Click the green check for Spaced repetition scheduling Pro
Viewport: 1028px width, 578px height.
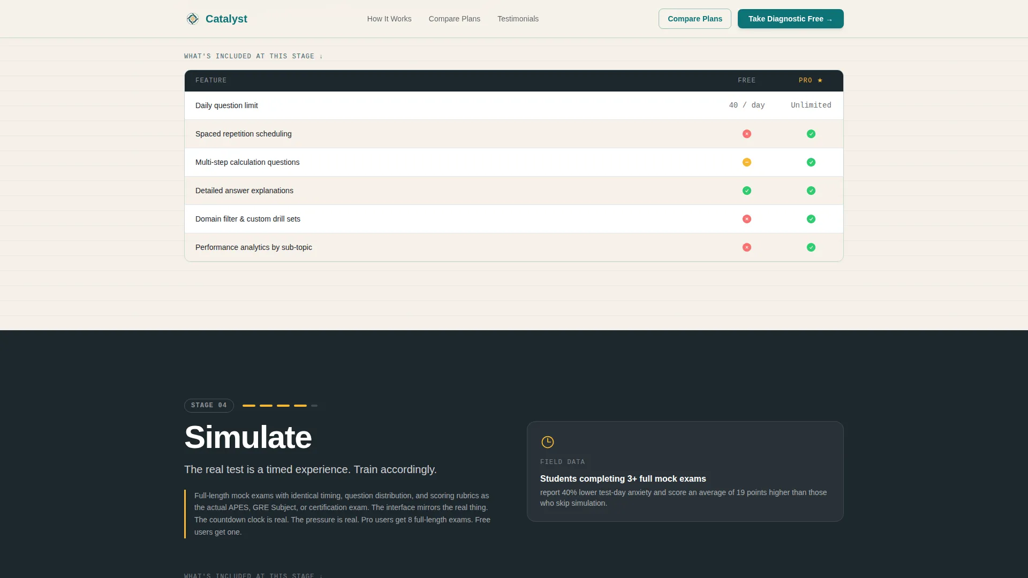pos(811,134)
